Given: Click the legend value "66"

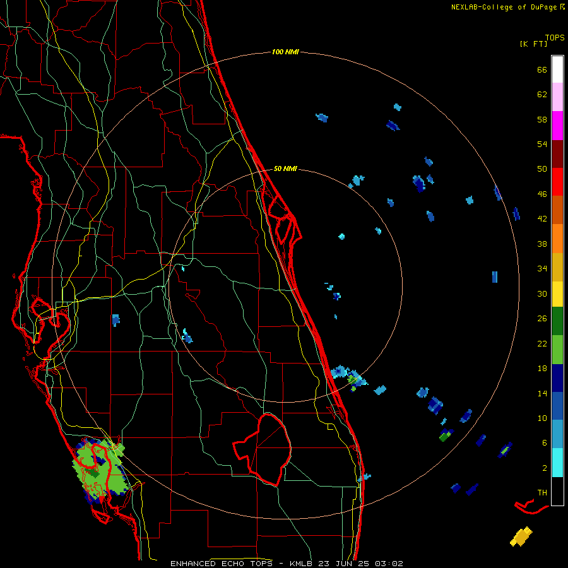Looking at the screenshot, I should 542,69.
